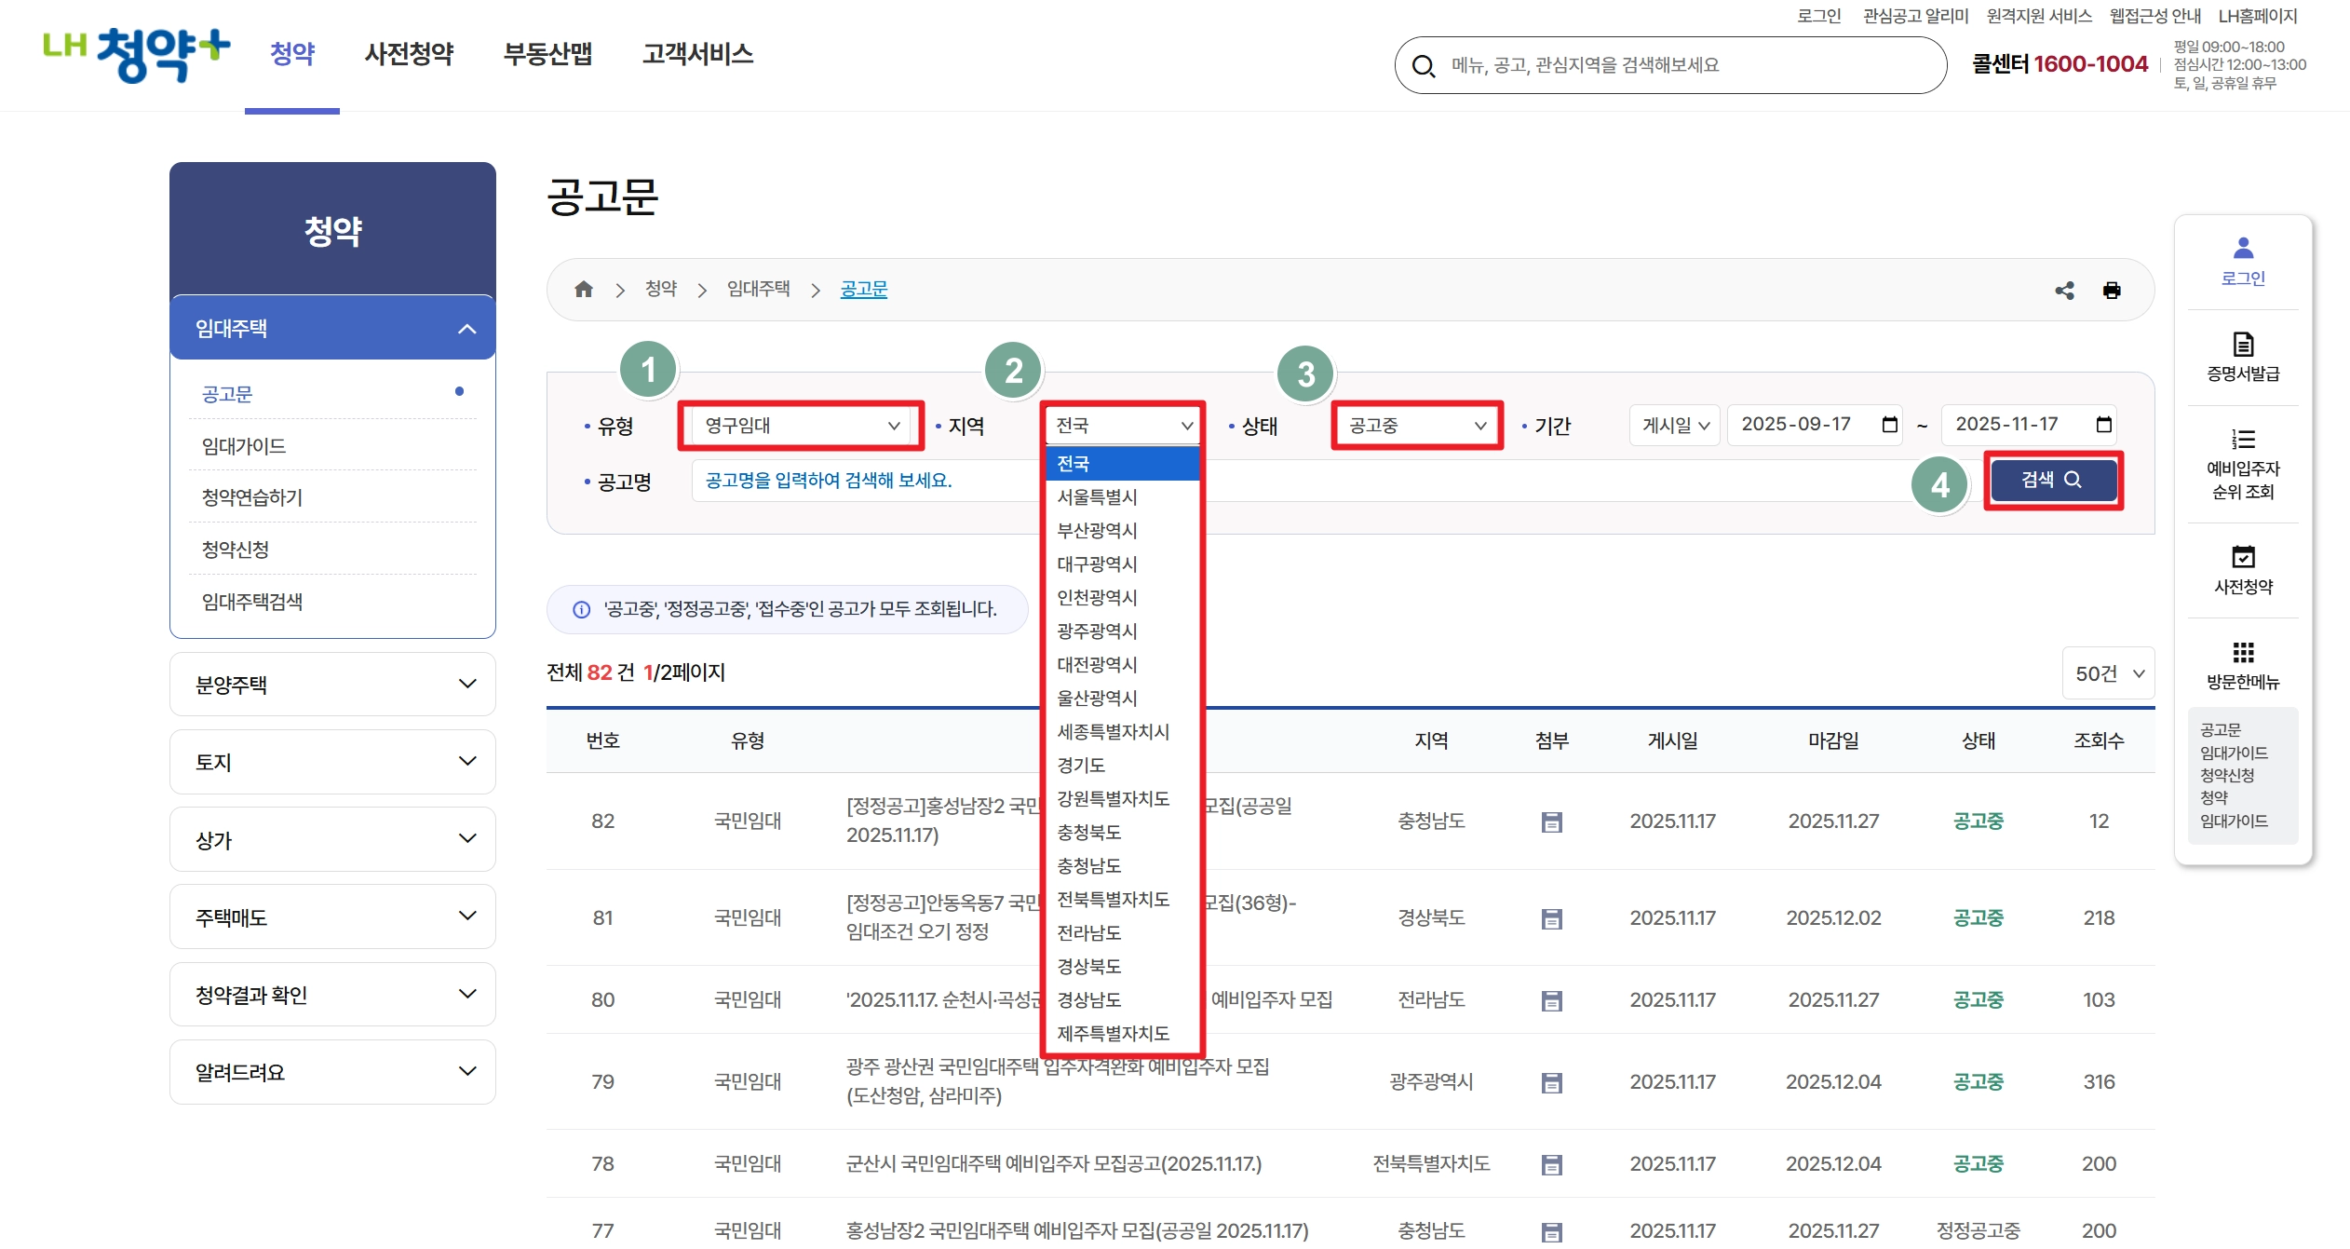Image resolution: width=2350 pixels, height=1249 pixels.
Task: Switch to the 사전청약 top menu
Action: pos(409,54)
